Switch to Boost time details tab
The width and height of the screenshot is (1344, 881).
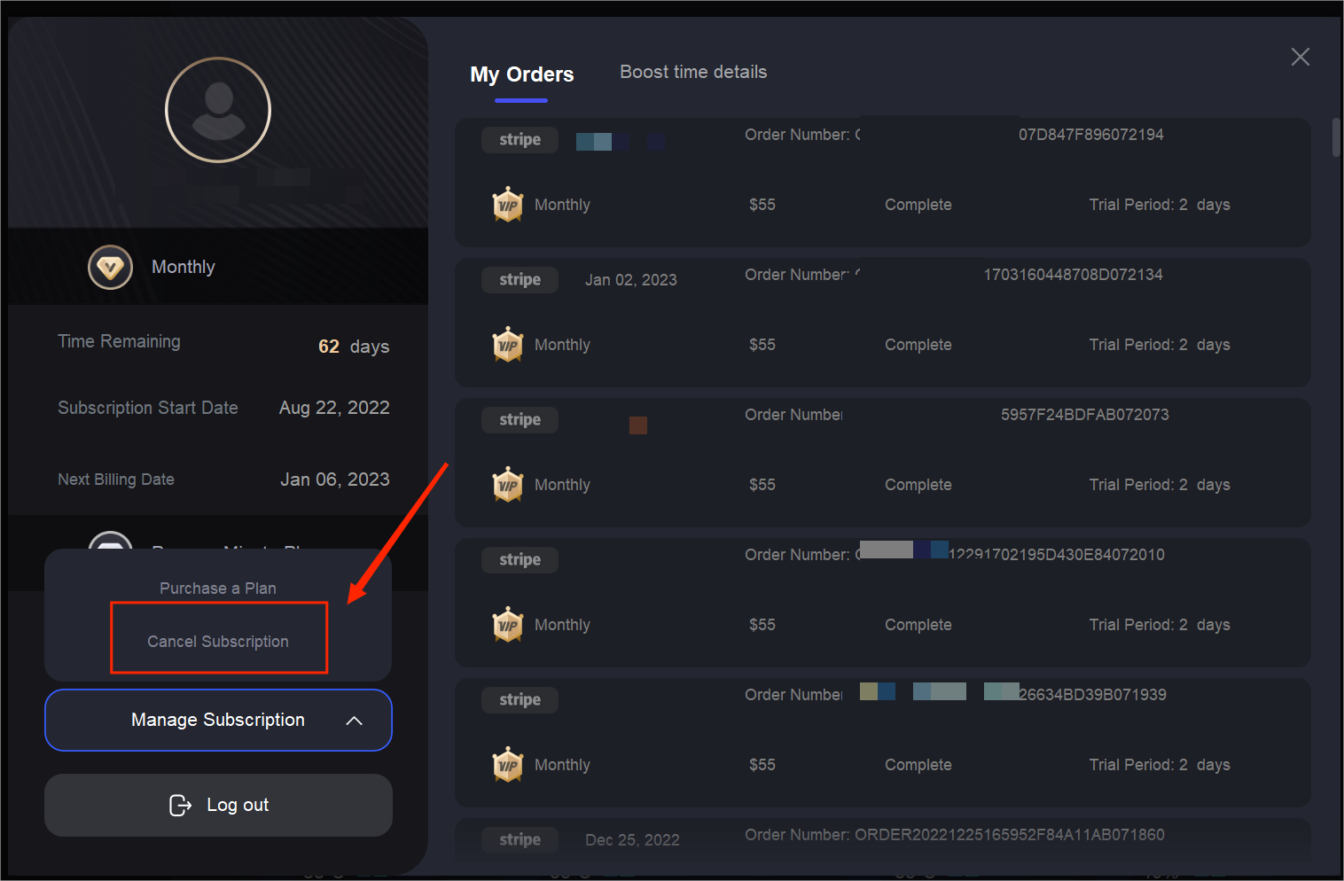[x=693, y=73]
